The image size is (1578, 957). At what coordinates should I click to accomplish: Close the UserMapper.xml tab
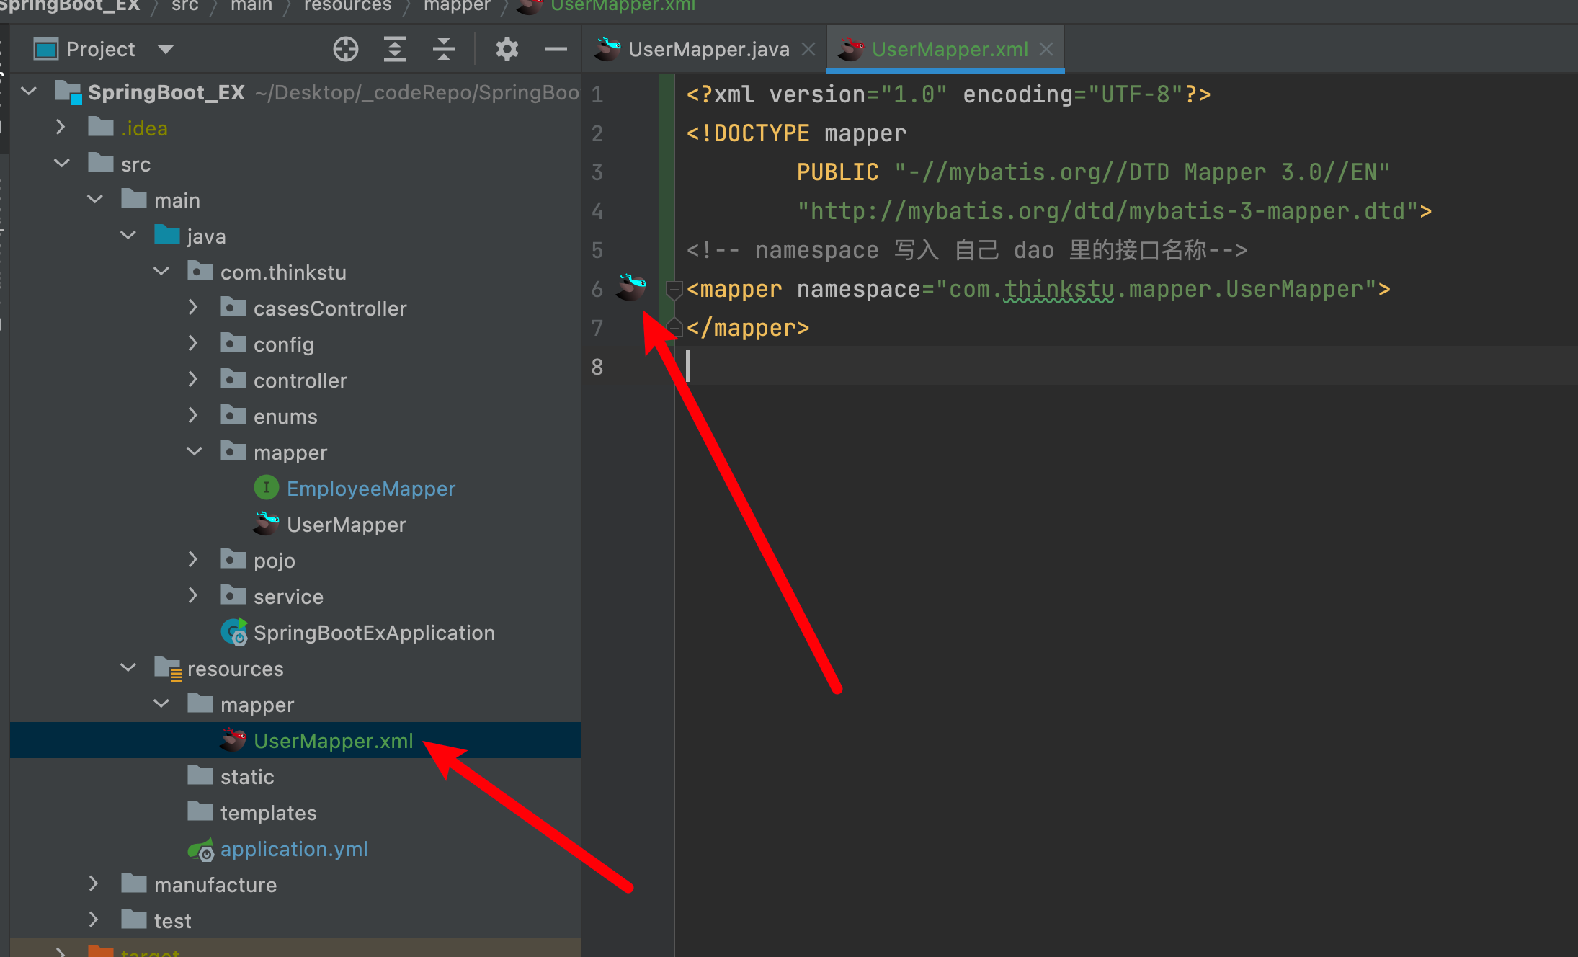point(1046,49)
